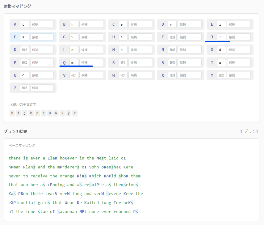Image resolution: width=264 pixels, height=225 pixels.
Task: Click the empty confirmed field for cipher K
Action: (24, 50)
